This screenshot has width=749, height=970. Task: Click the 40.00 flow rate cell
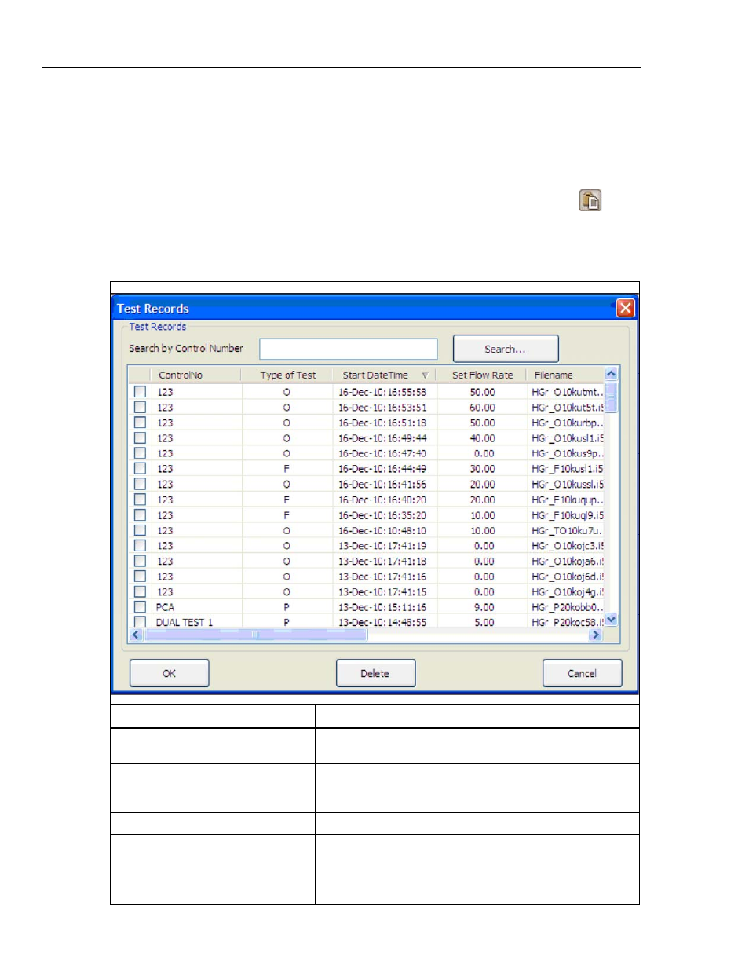pyautogui.click(x=482, y=437)
